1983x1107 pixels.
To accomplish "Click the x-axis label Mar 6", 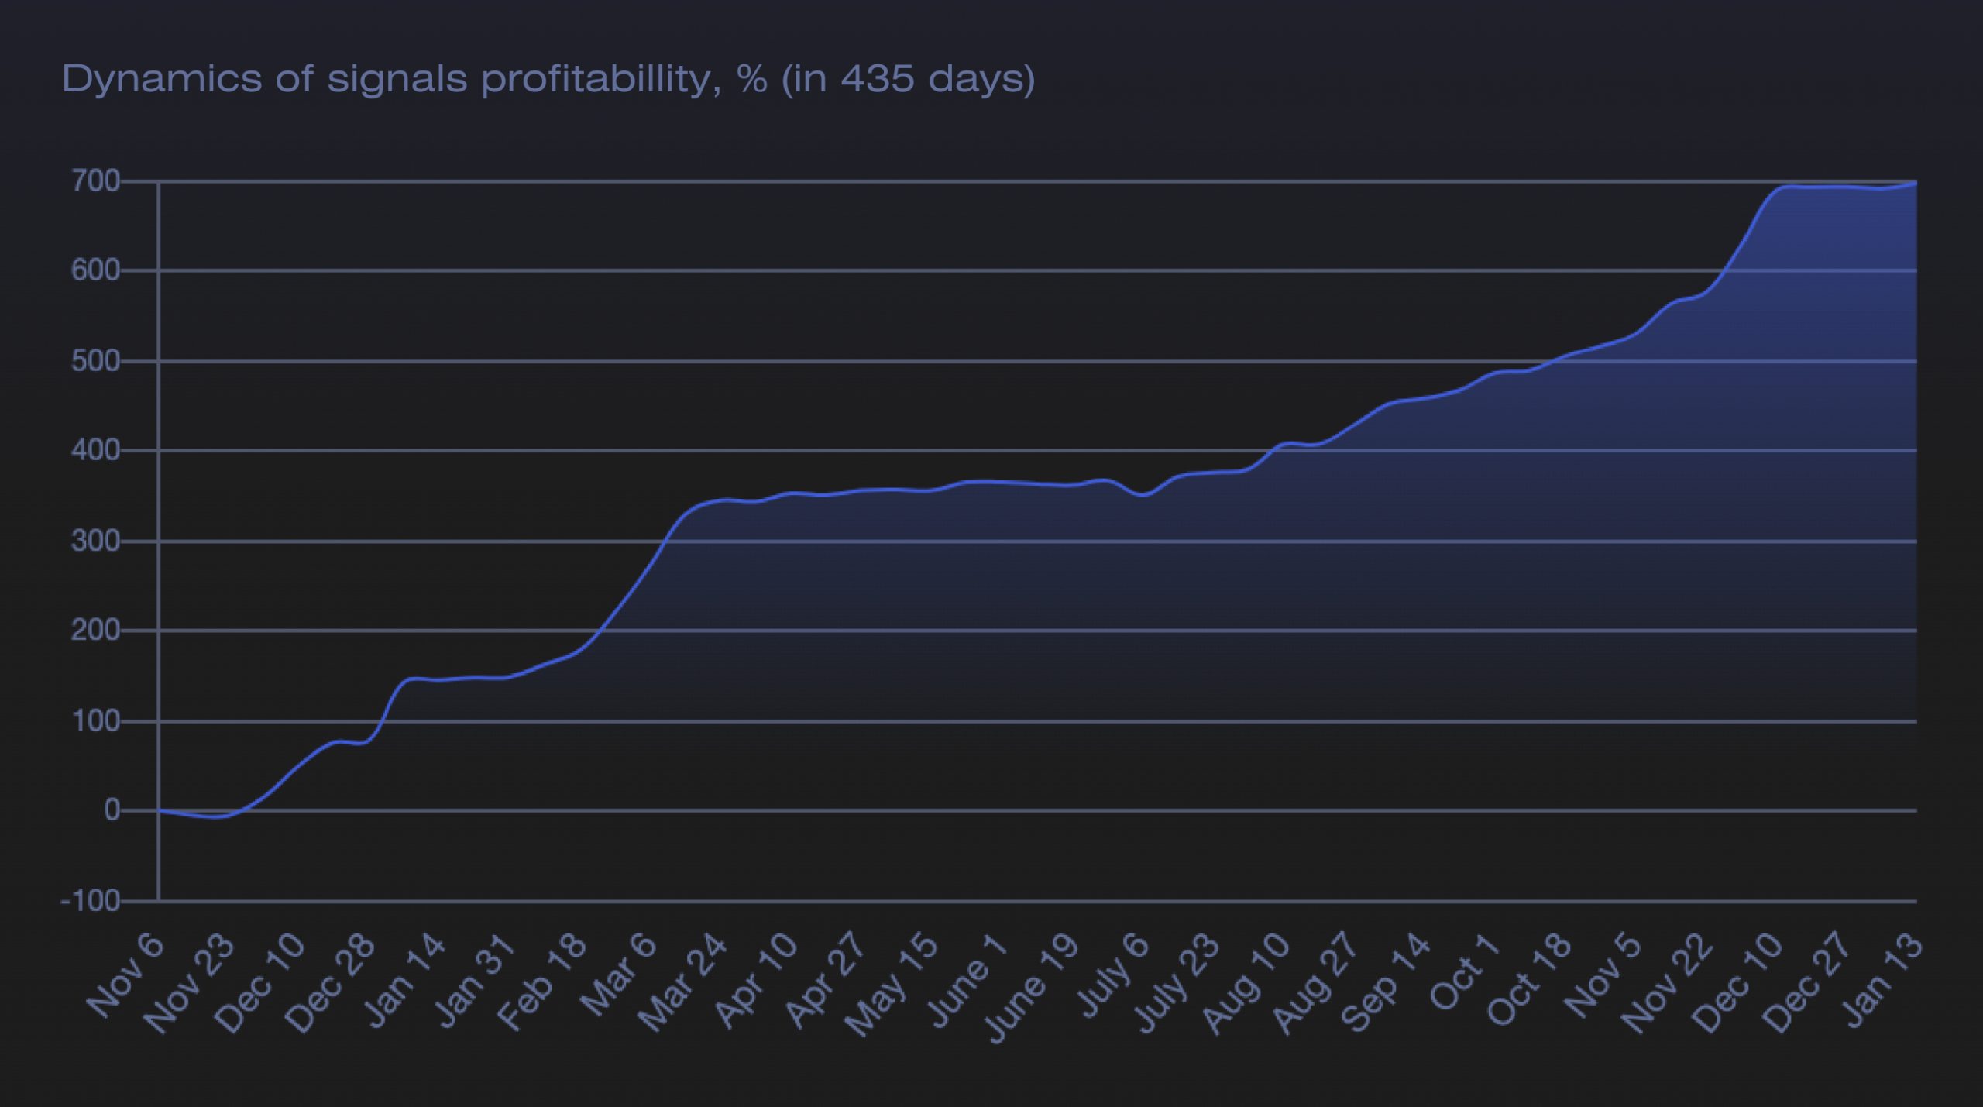I will (x=619, y=975).
